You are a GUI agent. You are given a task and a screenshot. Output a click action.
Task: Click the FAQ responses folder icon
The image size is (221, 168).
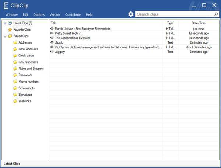(x=15, y=62)
